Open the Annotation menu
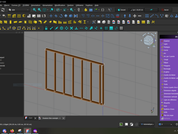Screen dimensions: 178x134 click(x=36, y=5)
